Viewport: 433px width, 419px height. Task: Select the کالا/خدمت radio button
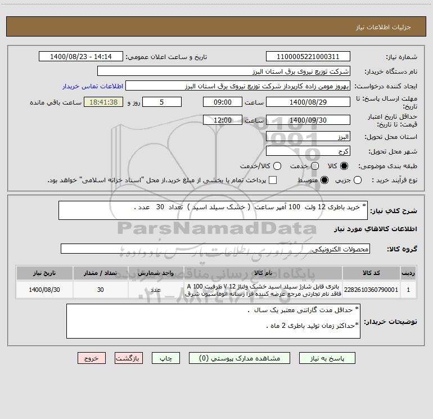[277, 166]
